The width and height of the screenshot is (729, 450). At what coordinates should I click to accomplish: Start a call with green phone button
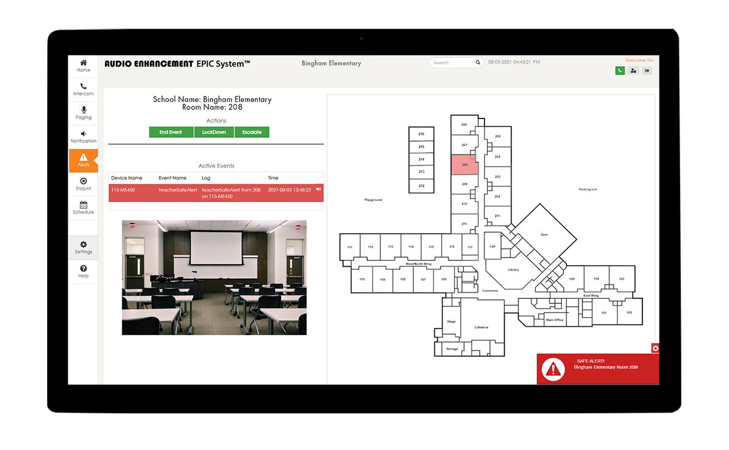click(620, 71)
